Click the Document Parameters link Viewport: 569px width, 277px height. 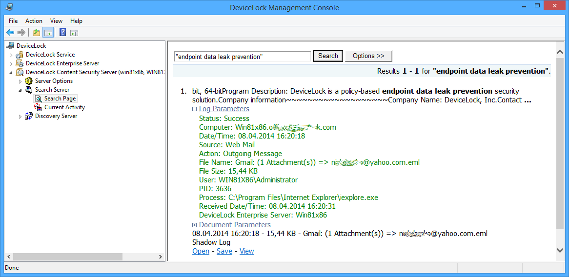point(235,225)
